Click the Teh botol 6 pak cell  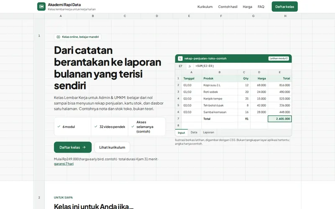point(219,105)
